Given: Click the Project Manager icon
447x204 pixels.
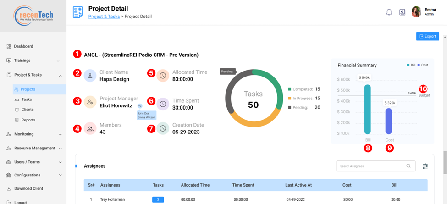Looking at the screenshot, I should [90, 102].
